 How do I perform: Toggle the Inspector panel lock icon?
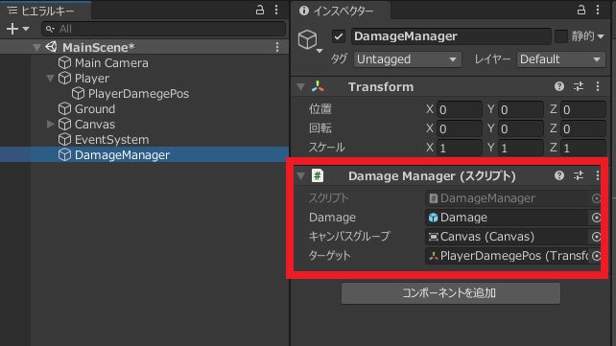point(581,10)
